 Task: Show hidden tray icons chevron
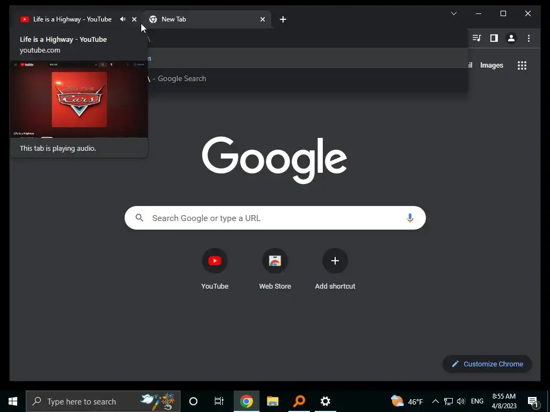(435, 401)
